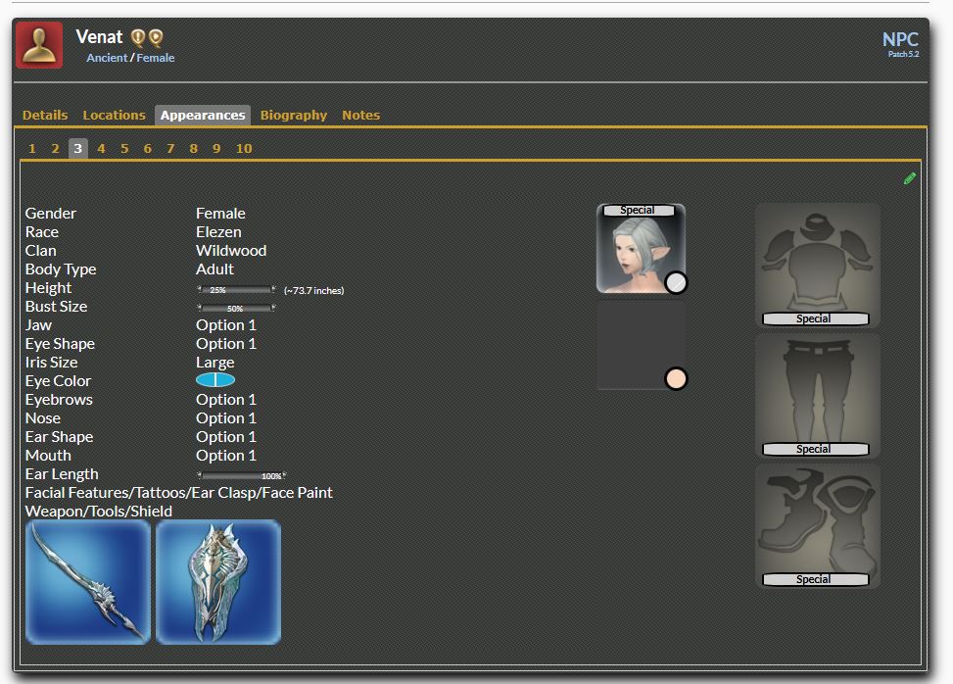Select appearance number 5
This screenshot has height=684, width=953.
tap(124, 148)
